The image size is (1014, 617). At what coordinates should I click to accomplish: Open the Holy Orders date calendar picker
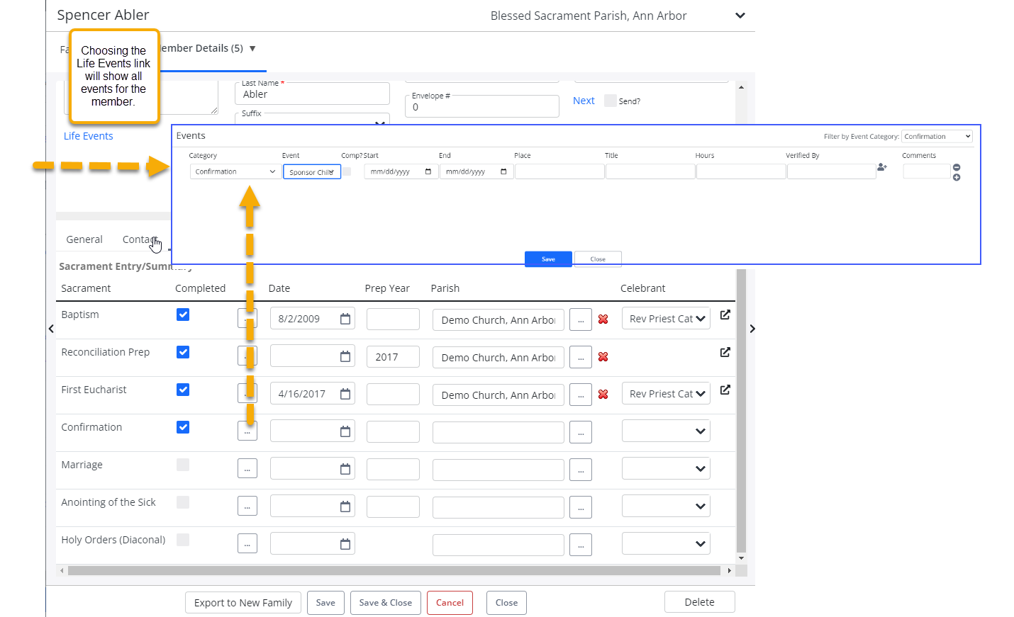point(345,545)
